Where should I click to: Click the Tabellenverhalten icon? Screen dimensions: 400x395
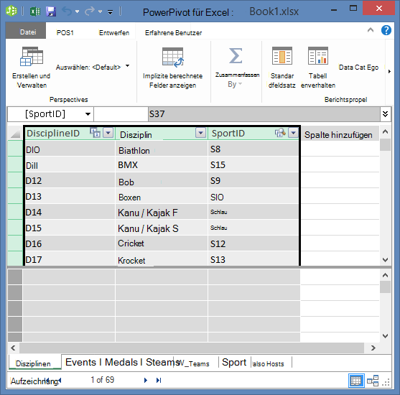click(318, 55)
